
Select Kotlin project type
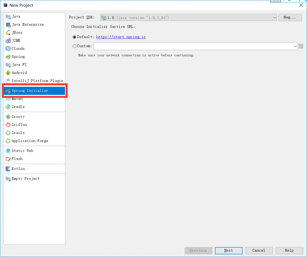34,169
